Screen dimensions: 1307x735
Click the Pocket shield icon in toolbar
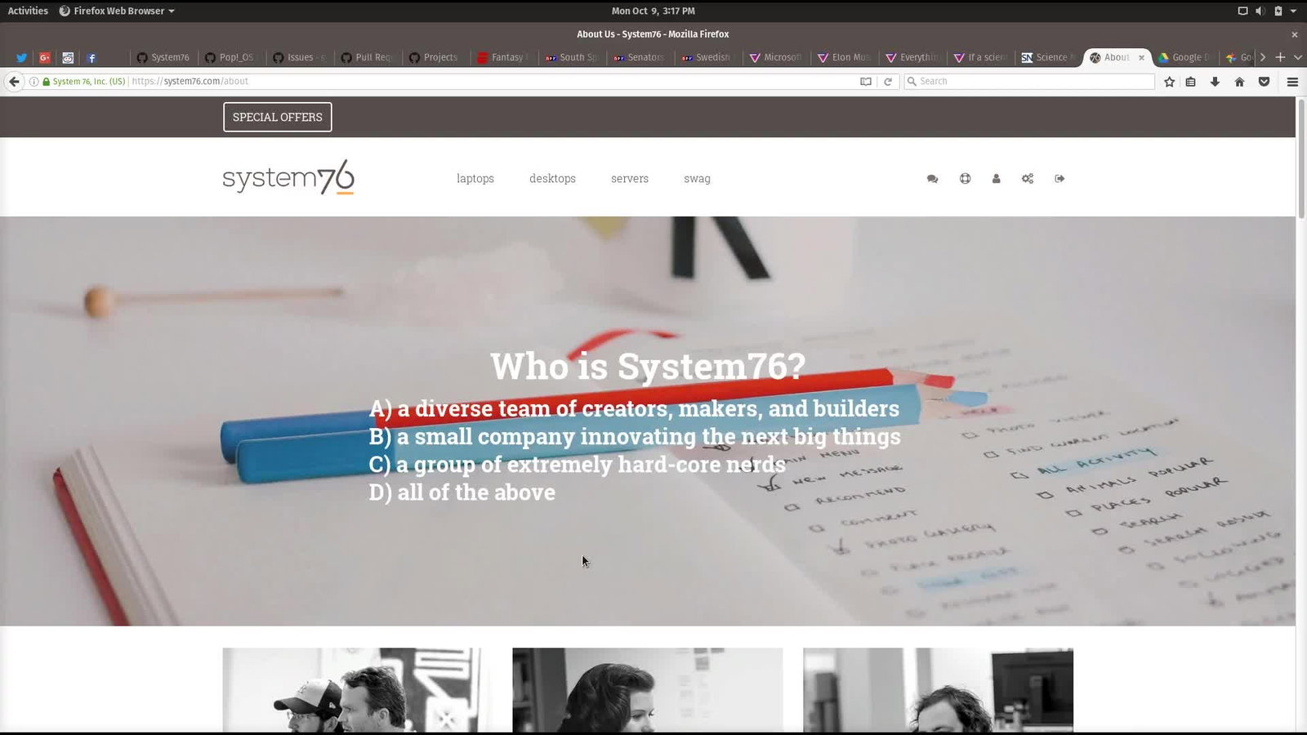point(1264,82)
